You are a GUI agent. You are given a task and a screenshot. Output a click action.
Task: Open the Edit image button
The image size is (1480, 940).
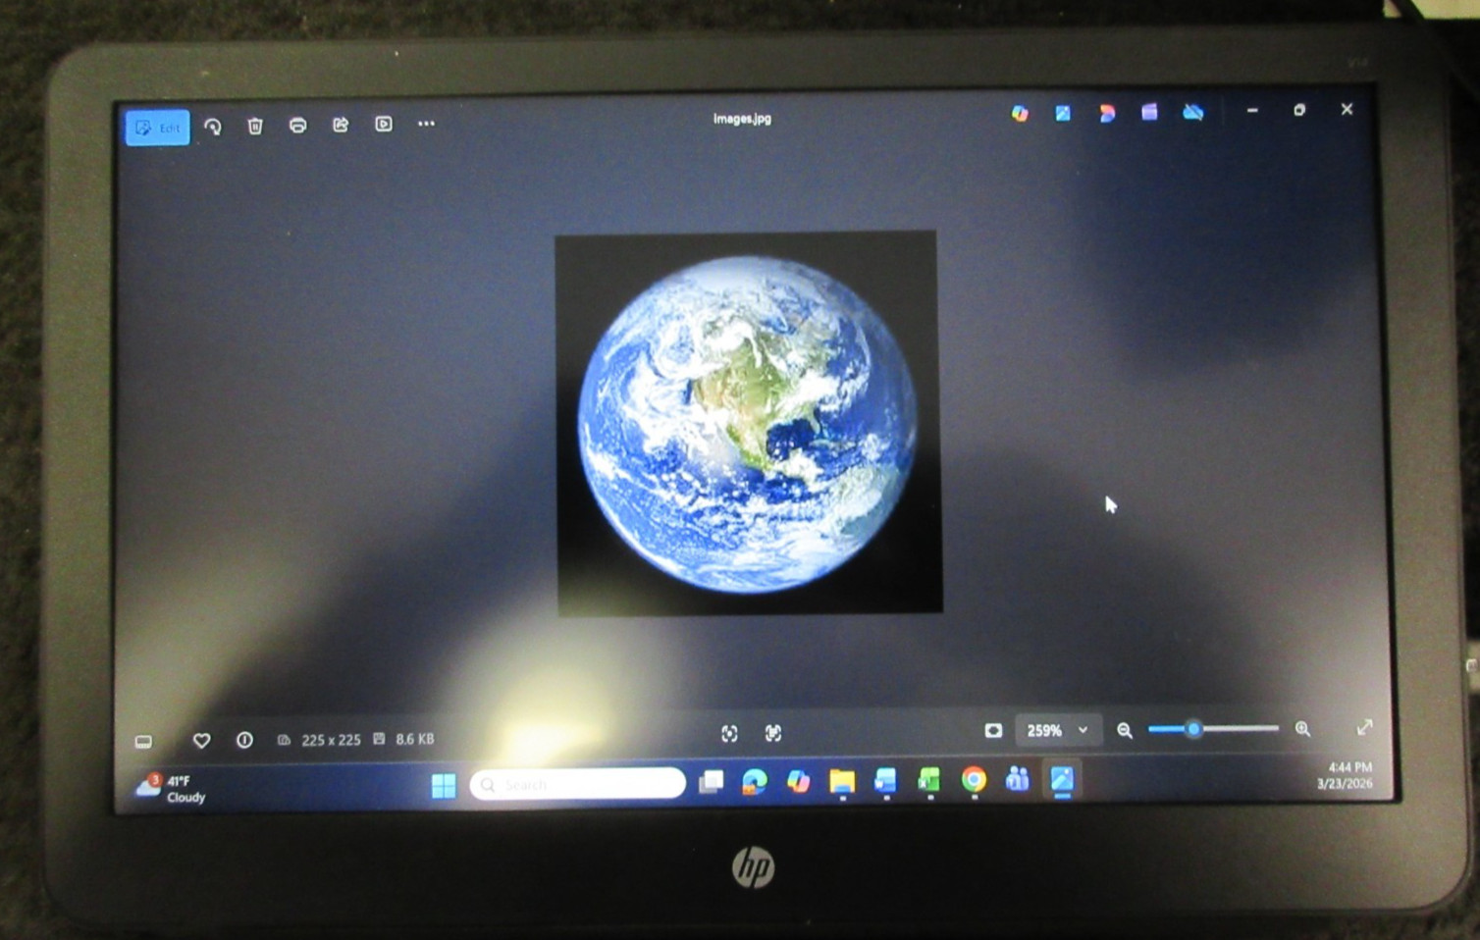point(157,128)
